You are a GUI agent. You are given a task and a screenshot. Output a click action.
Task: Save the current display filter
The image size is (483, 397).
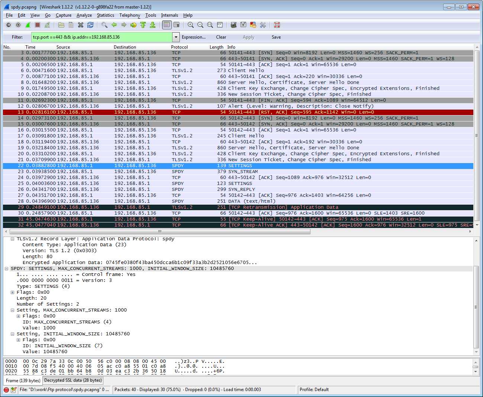[276, 37]
